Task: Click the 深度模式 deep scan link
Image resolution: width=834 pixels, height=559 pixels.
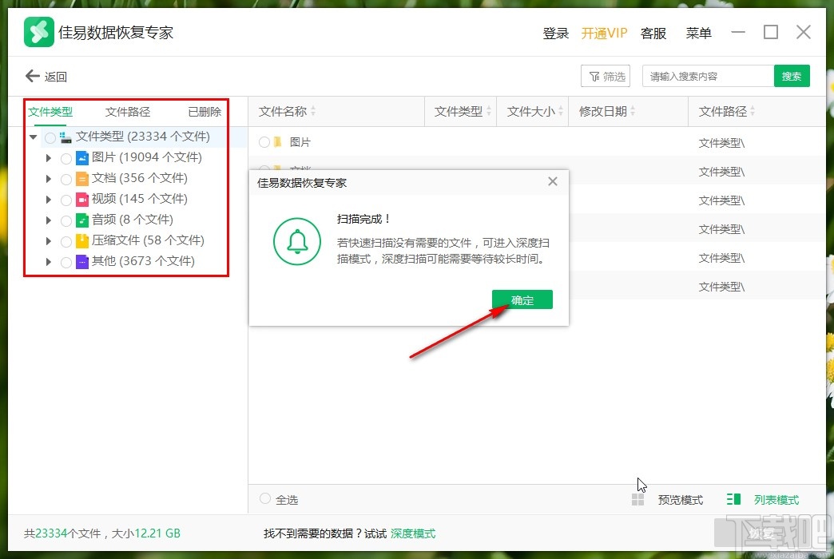Action: (x=413, y=533)
